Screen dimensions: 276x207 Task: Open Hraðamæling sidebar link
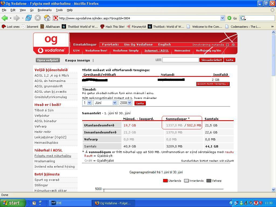45,161
